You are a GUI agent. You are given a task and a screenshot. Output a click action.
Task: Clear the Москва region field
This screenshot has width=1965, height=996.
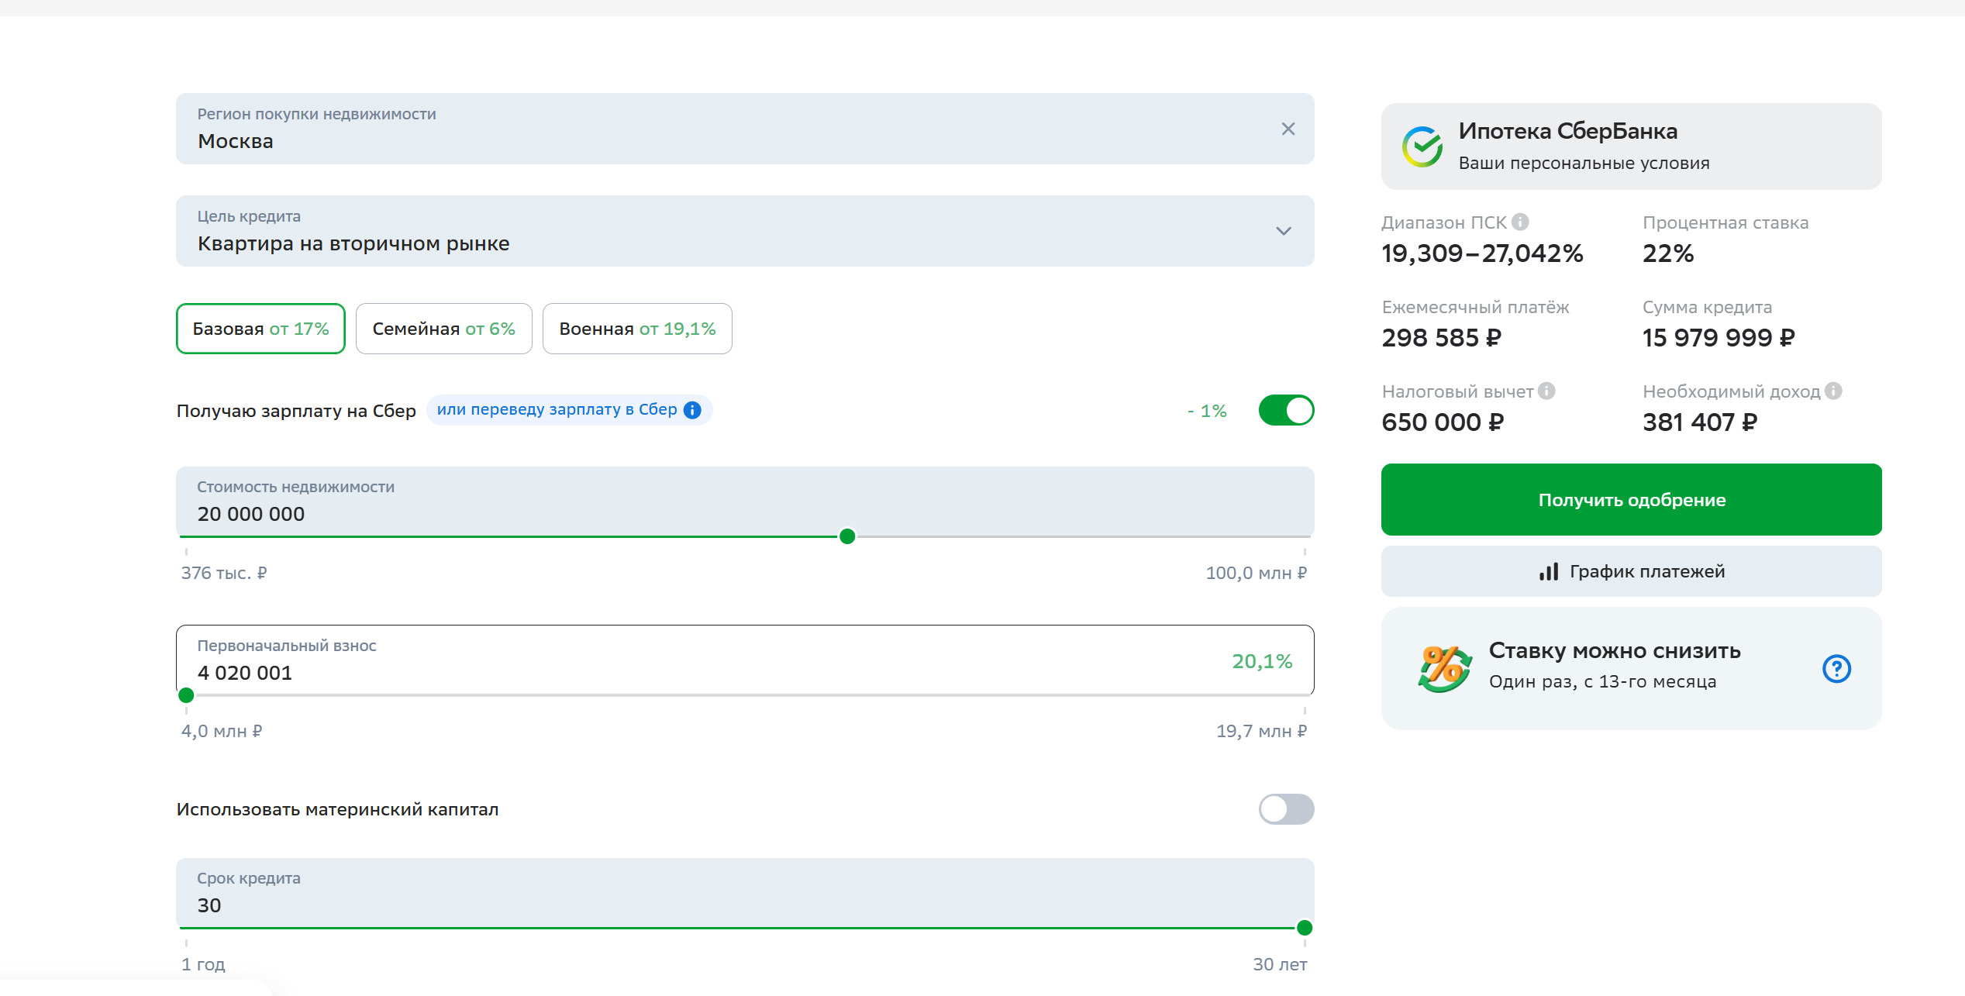pos(1288,129)
